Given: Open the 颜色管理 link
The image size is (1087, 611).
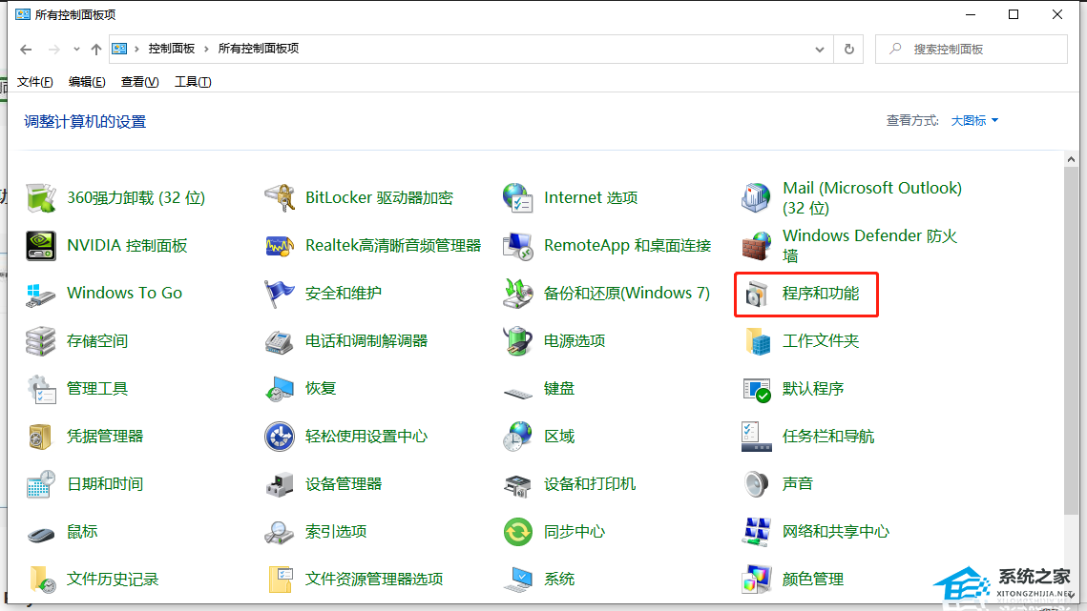Looking at the screenshot, I should point(813,580).
